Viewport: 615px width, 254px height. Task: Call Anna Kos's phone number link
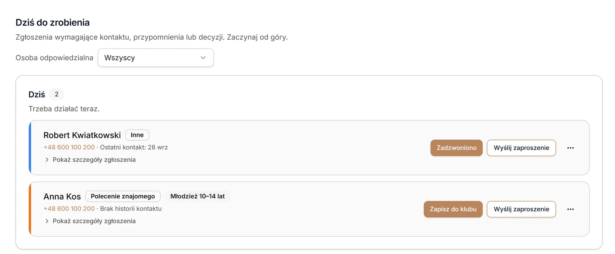pyautogui.click(x=69, y=209)
